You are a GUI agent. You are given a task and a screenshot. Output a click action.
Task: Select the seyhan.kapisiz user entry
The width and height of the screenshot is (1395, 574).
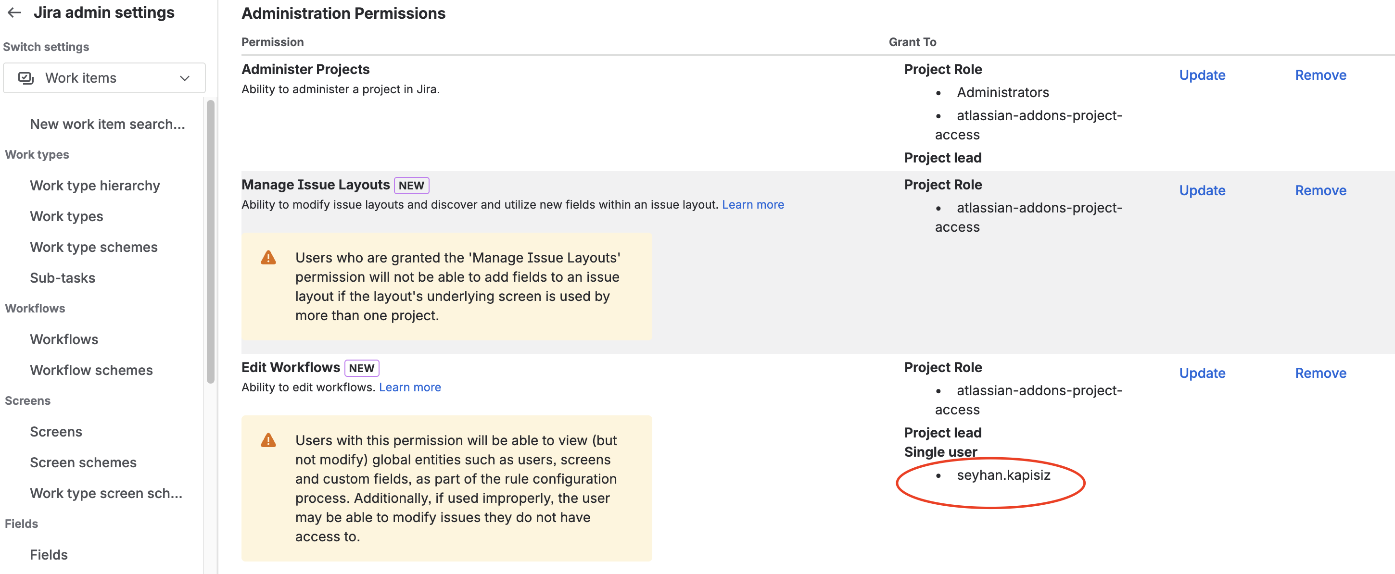pyautogui.click(x=1003, y=475)
